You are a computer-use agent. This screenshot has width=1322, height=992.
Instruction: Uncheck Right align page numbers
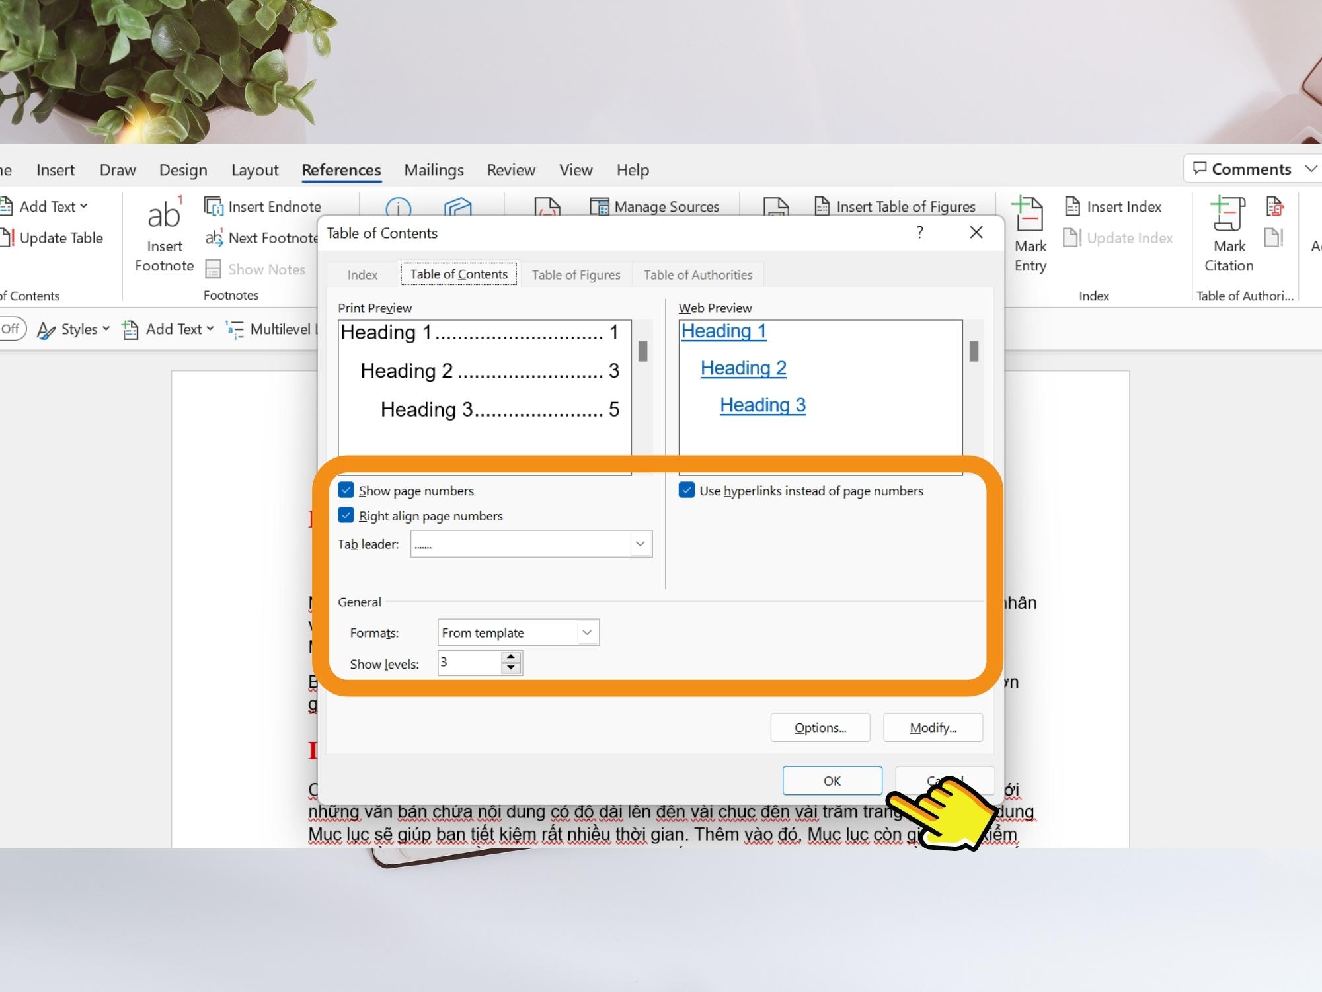click(x=346, y=515)
